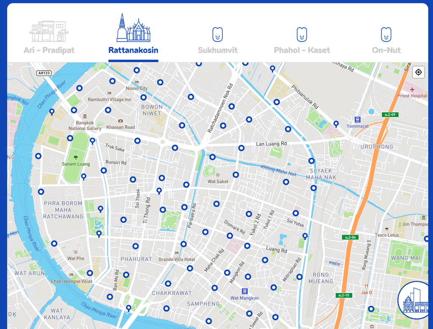Select marker above Phahurat label

(x=136, y=246)
